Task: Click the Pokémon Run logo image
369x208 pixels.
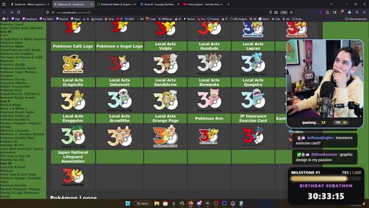Action: pyautogui.click(x=209, y=136)
